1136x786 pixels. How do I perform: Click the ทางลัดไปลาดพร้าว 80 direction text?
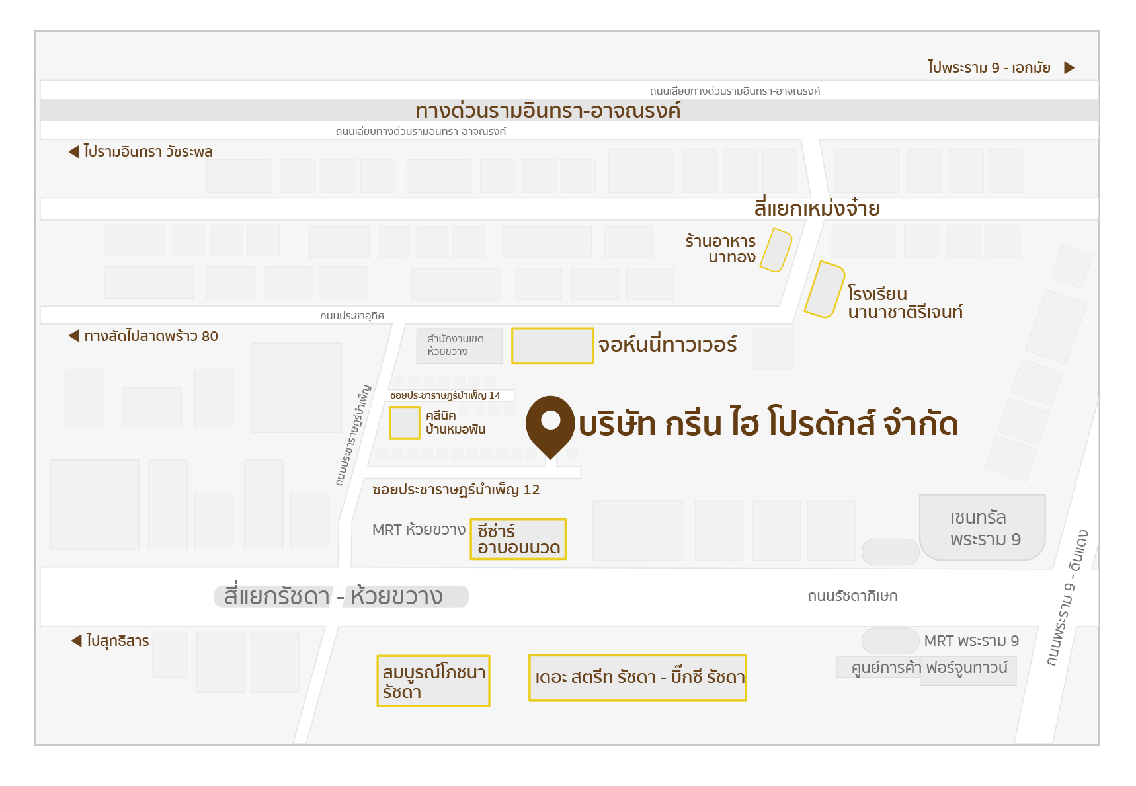[151, 336]
